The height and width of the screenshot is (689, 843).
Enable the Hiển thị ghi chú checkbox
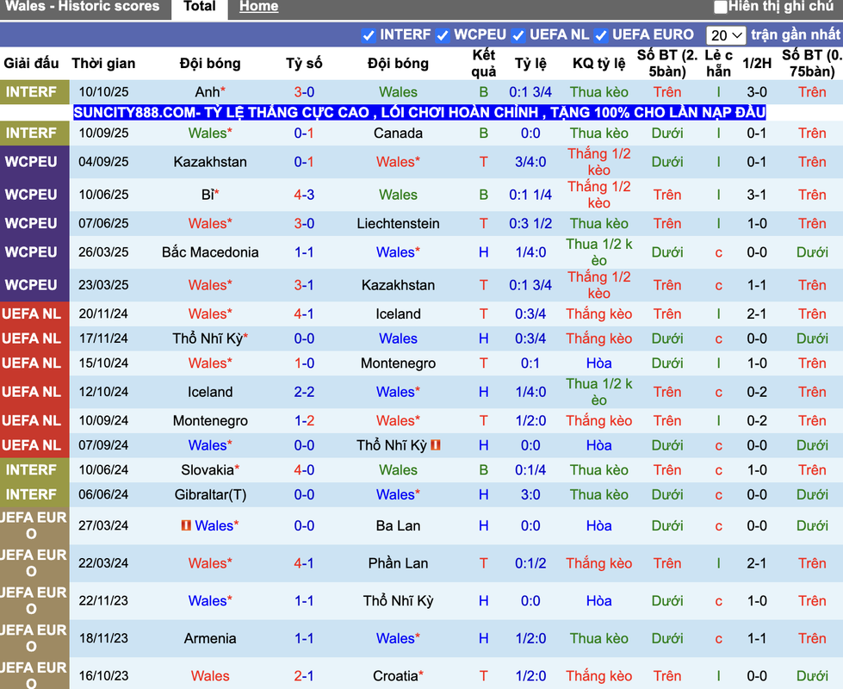coord(721,7)
